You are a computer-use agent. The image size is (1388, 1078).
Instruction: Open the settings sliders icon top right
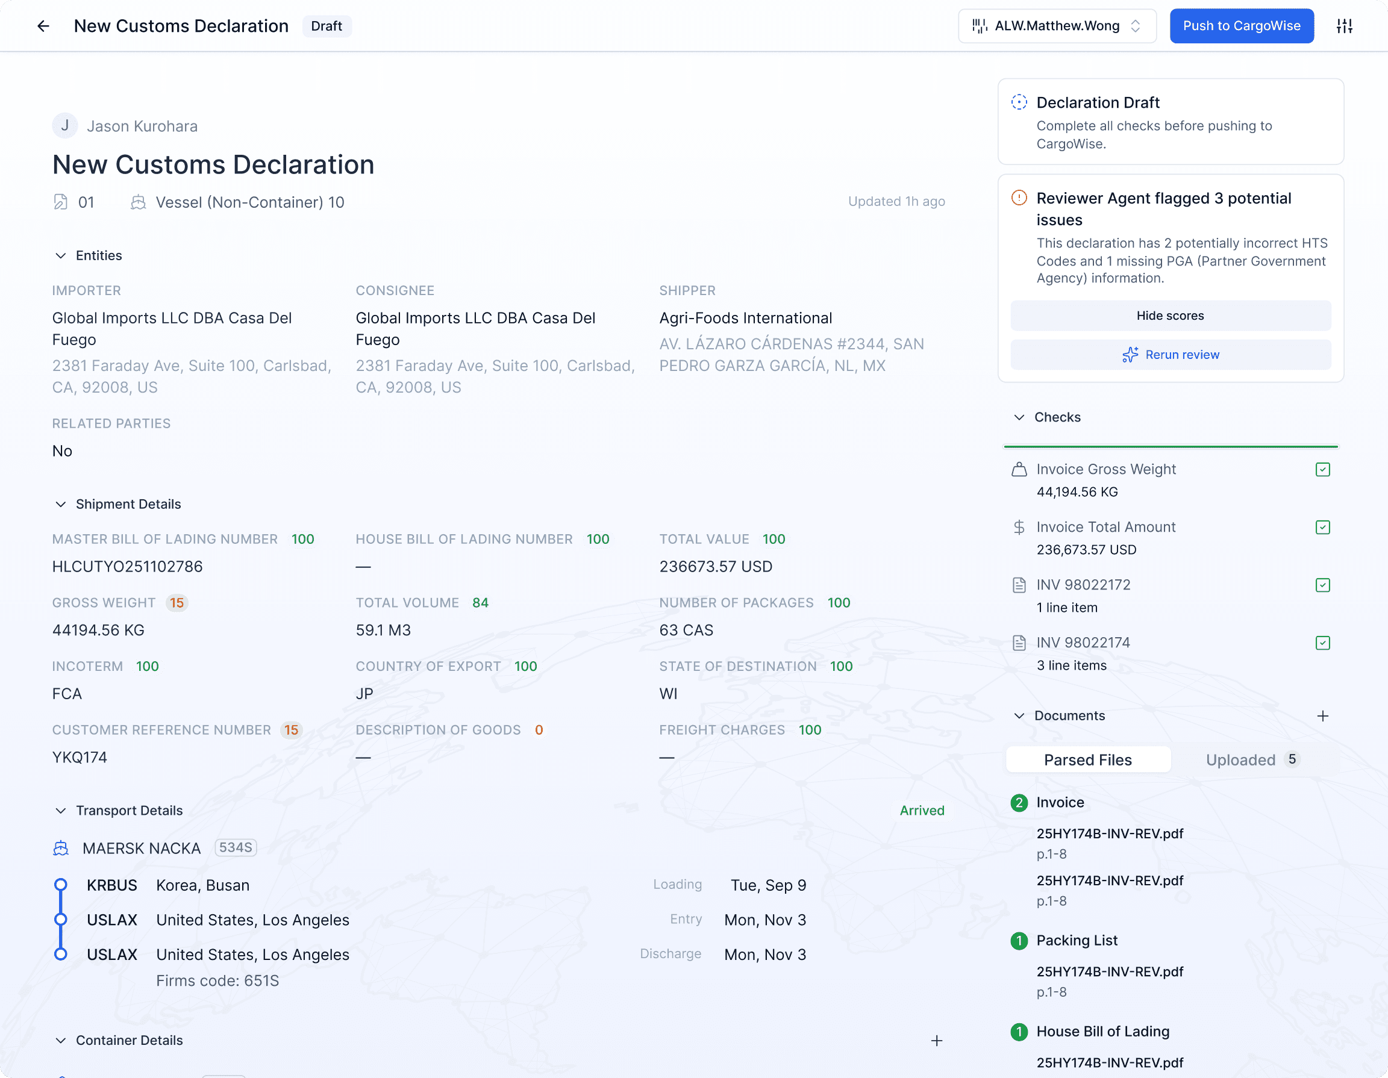pyautogui.click(x=1345, y=25)
